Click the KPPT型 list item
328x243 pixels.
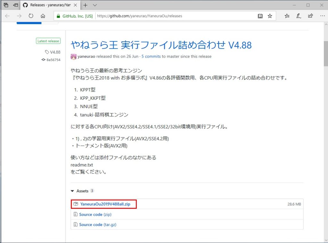point(88,90)
